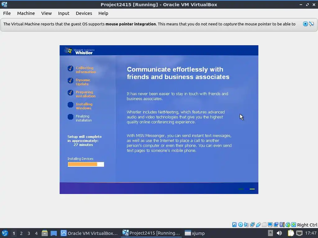318x238 pixels.
Task: Click the 'Installing Devices' status label
Action: pyautogui.click(x=80, y=159)
